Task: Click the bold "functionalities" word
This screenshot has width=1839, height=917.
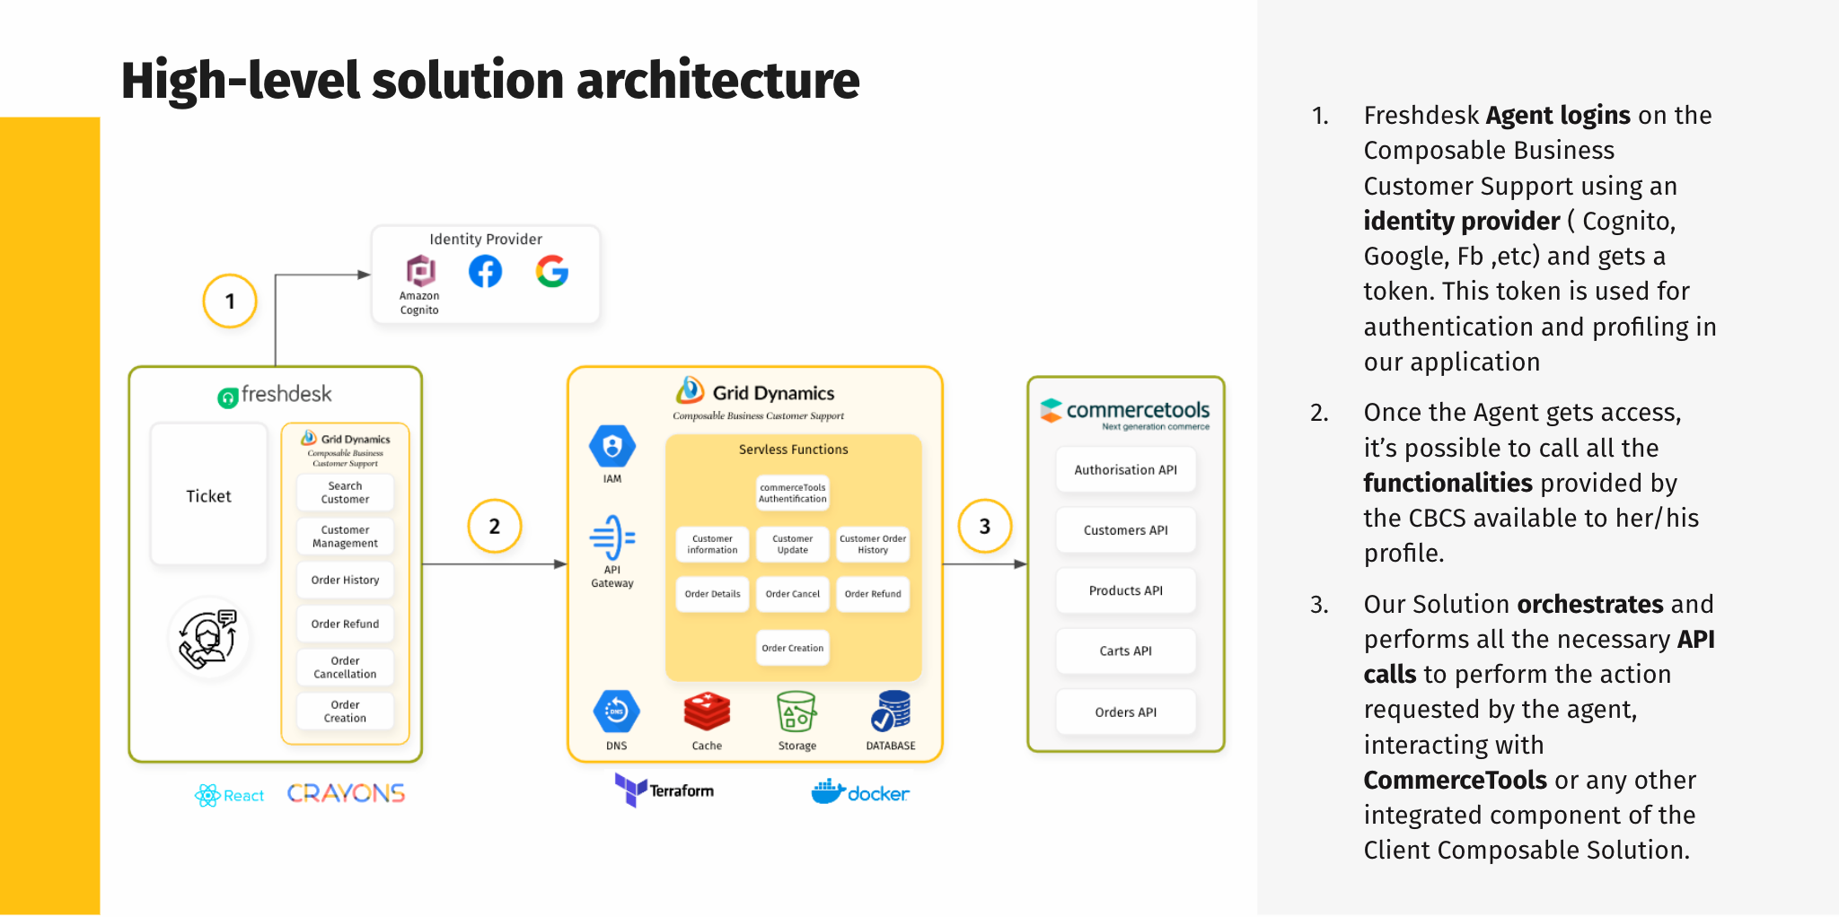Action: [x=1448, y=483]
